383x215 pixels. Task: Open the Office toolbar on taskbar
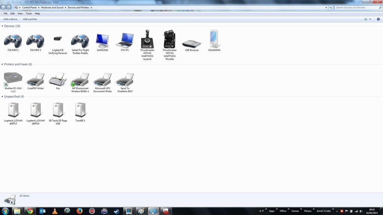283,211
